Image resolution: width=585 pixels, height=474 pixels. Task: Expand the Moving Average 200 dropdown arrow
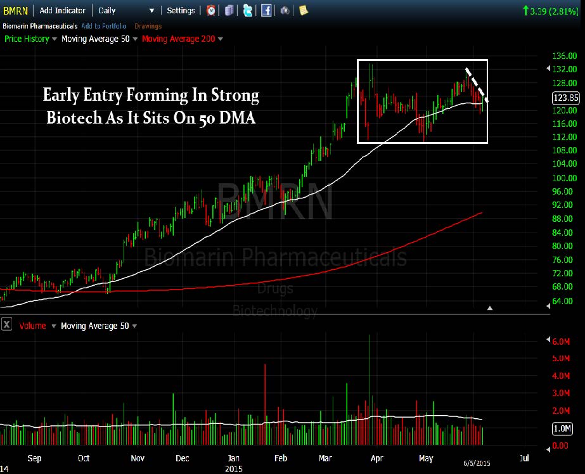[220, 39]
